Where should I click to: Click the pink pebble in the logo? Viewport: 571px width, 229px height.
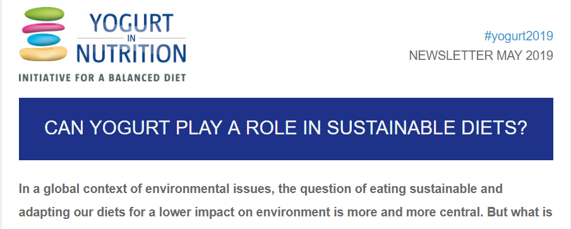click(x=44, y=28)
